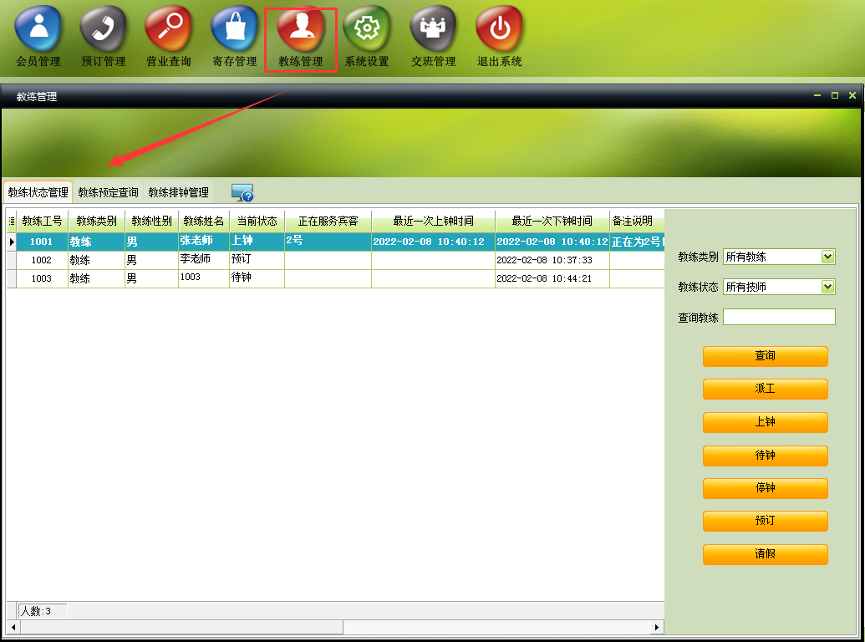Select coach name 张老师 cell
This screenshot has width=865, height=642.
tap(204, 242)
